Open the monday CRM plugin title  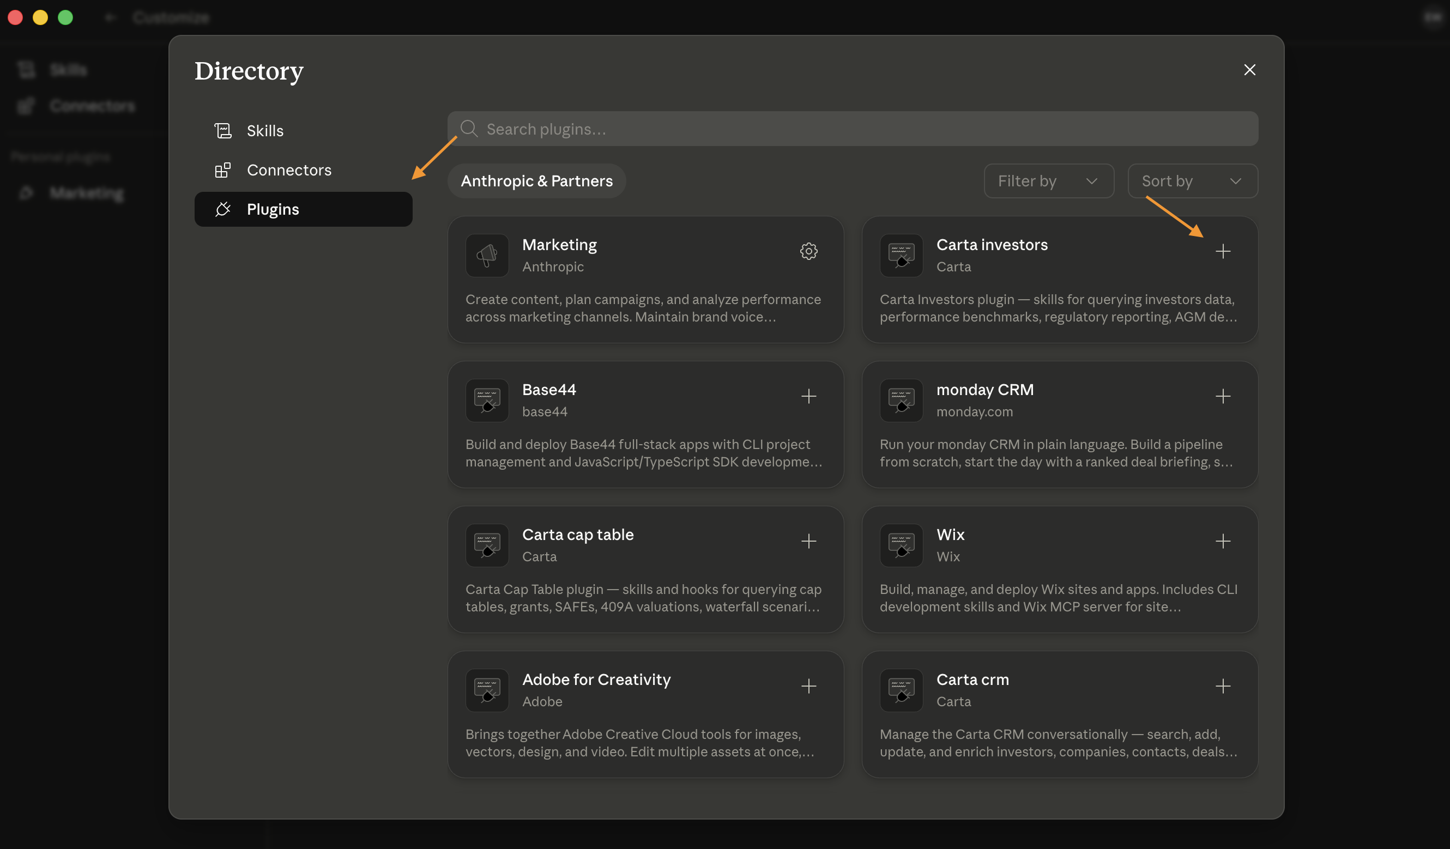[x=984, y=390]
